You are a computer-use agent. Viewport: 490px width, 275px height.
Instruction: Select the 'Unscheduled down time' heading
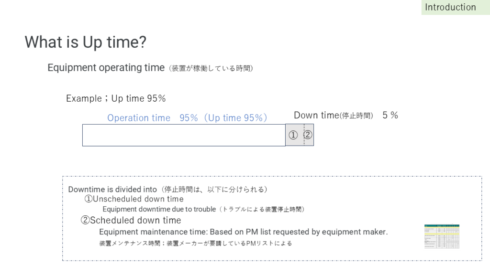(134, 199)
